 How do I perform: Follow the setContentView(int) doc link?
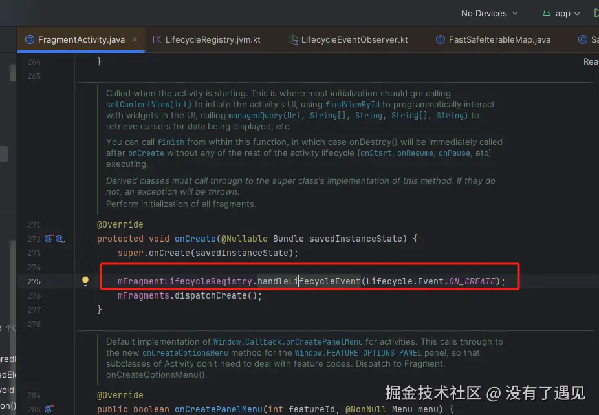(x=149, y=105)
